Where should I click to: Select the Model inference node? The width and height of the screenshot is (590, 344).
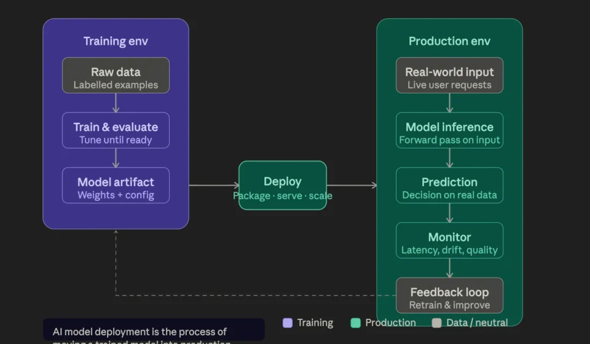[x=449, y=130]
